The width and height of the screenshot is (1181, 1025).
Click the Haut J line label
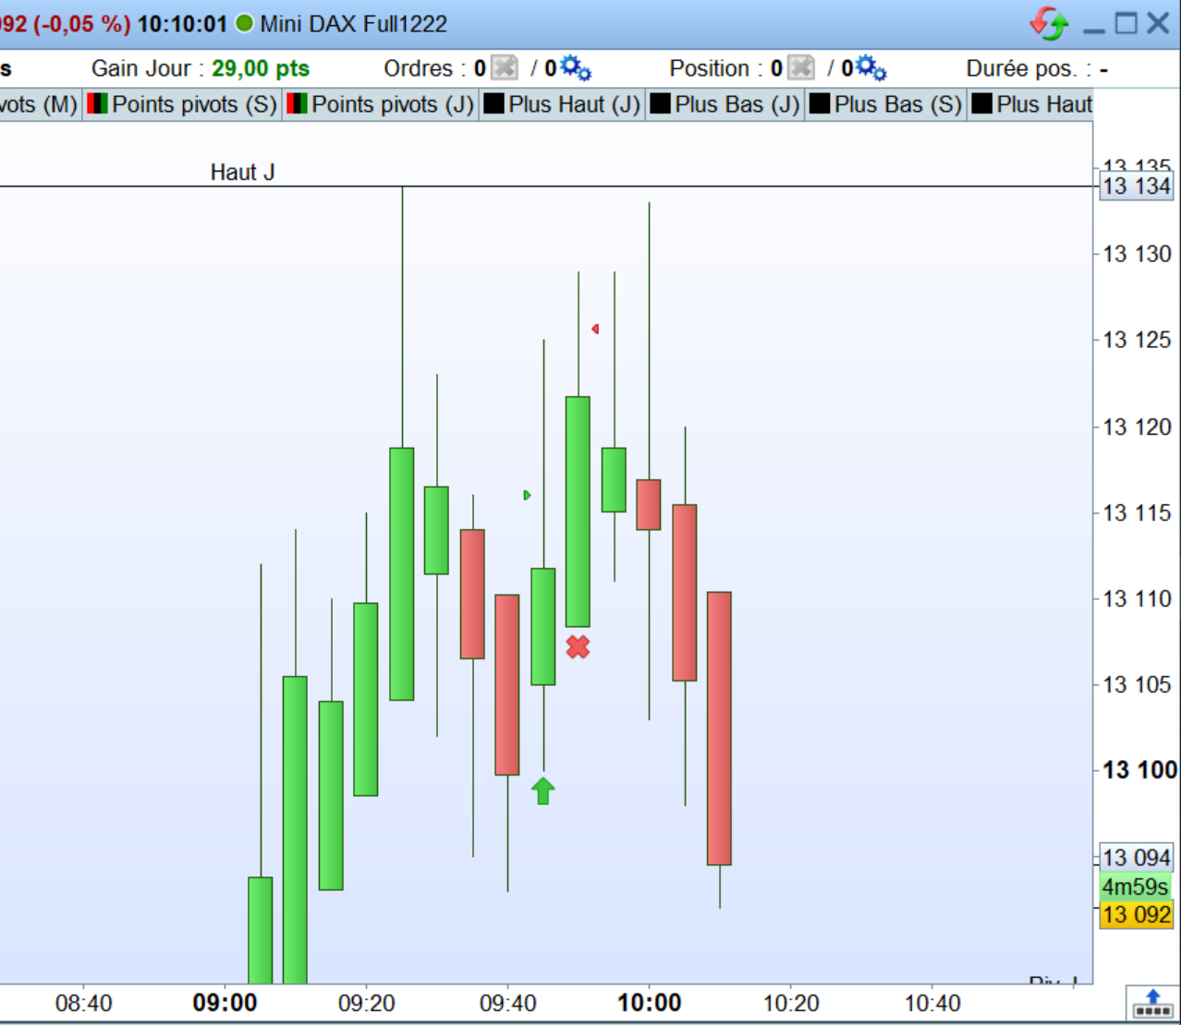tap(242, 173)
